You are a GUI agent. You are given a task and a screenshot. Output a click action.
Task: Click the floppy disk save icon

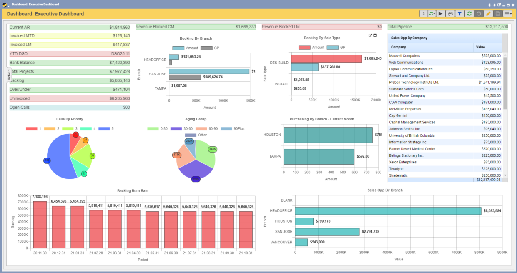[x=497, y=14]
